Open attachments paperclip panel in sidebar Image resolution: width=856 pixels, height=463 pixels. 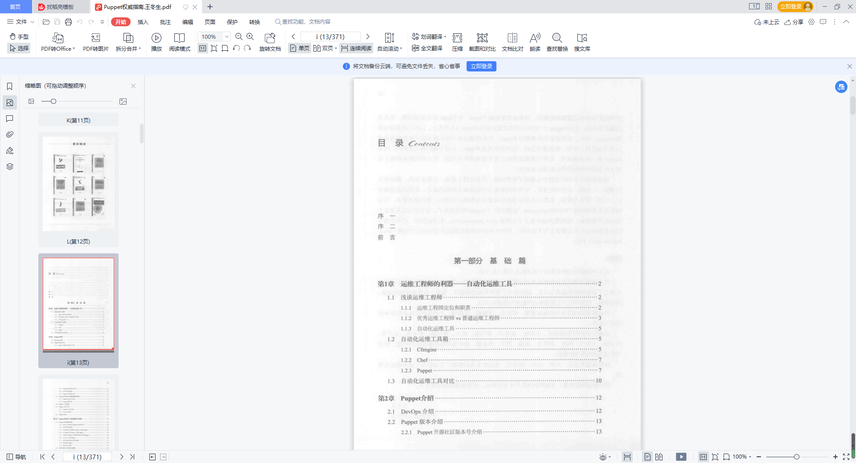pos(10,134)
